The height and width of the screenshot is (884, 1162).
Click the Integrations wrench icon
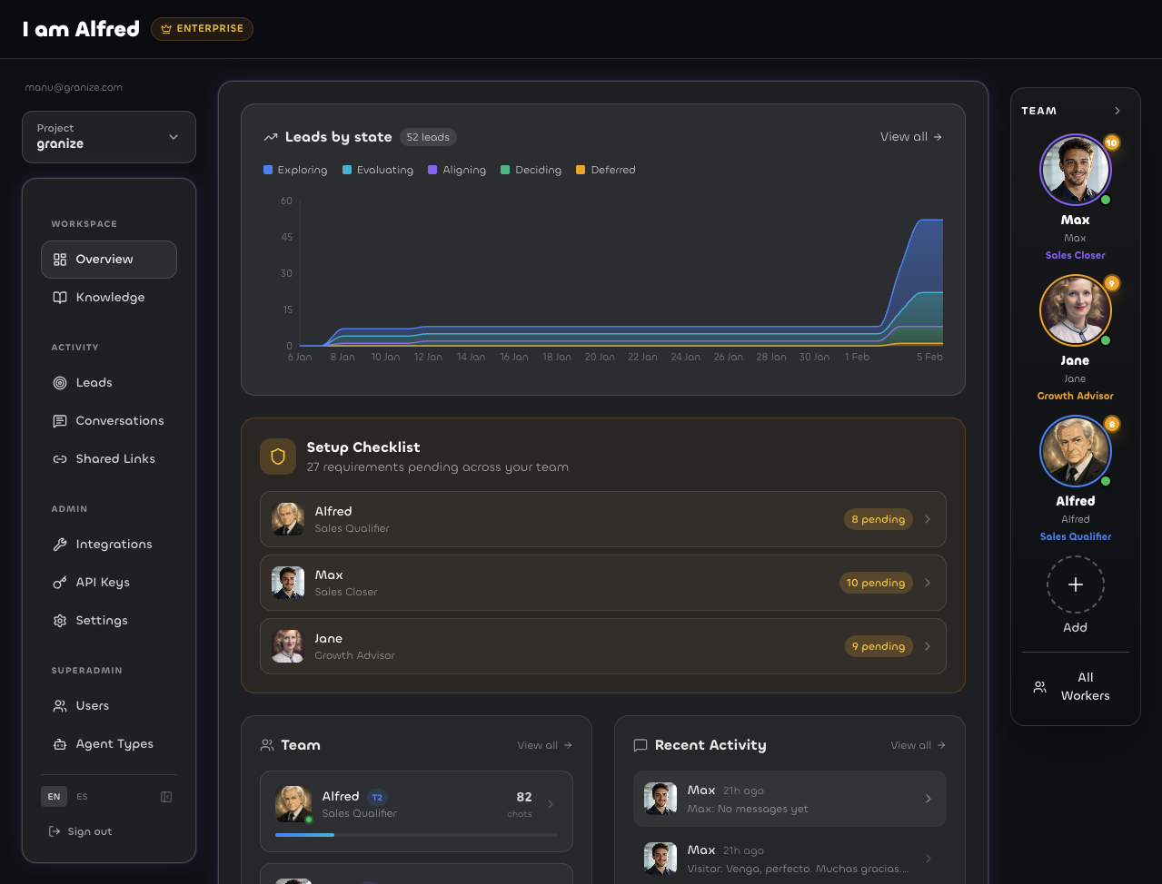click(60, 545)
